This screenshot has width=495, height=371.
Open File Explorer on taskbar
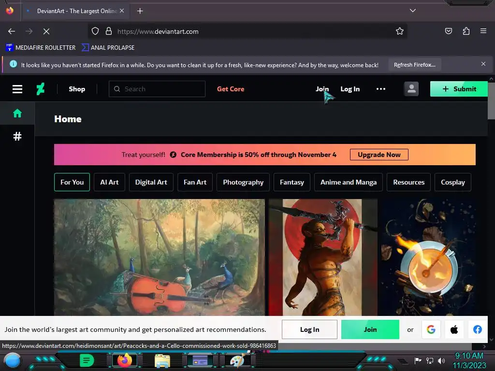[162, 360]
